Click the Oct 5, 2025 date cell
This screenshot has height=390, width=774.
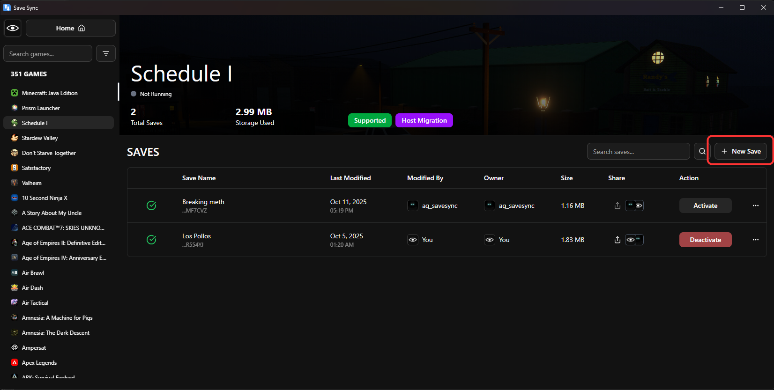[346, 236]
